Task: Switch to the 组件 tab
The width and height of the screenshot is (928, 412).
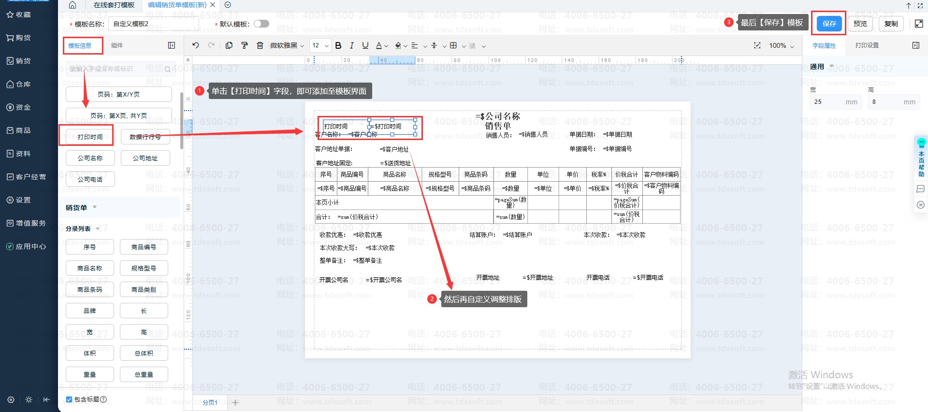Action: pos(117,45)
